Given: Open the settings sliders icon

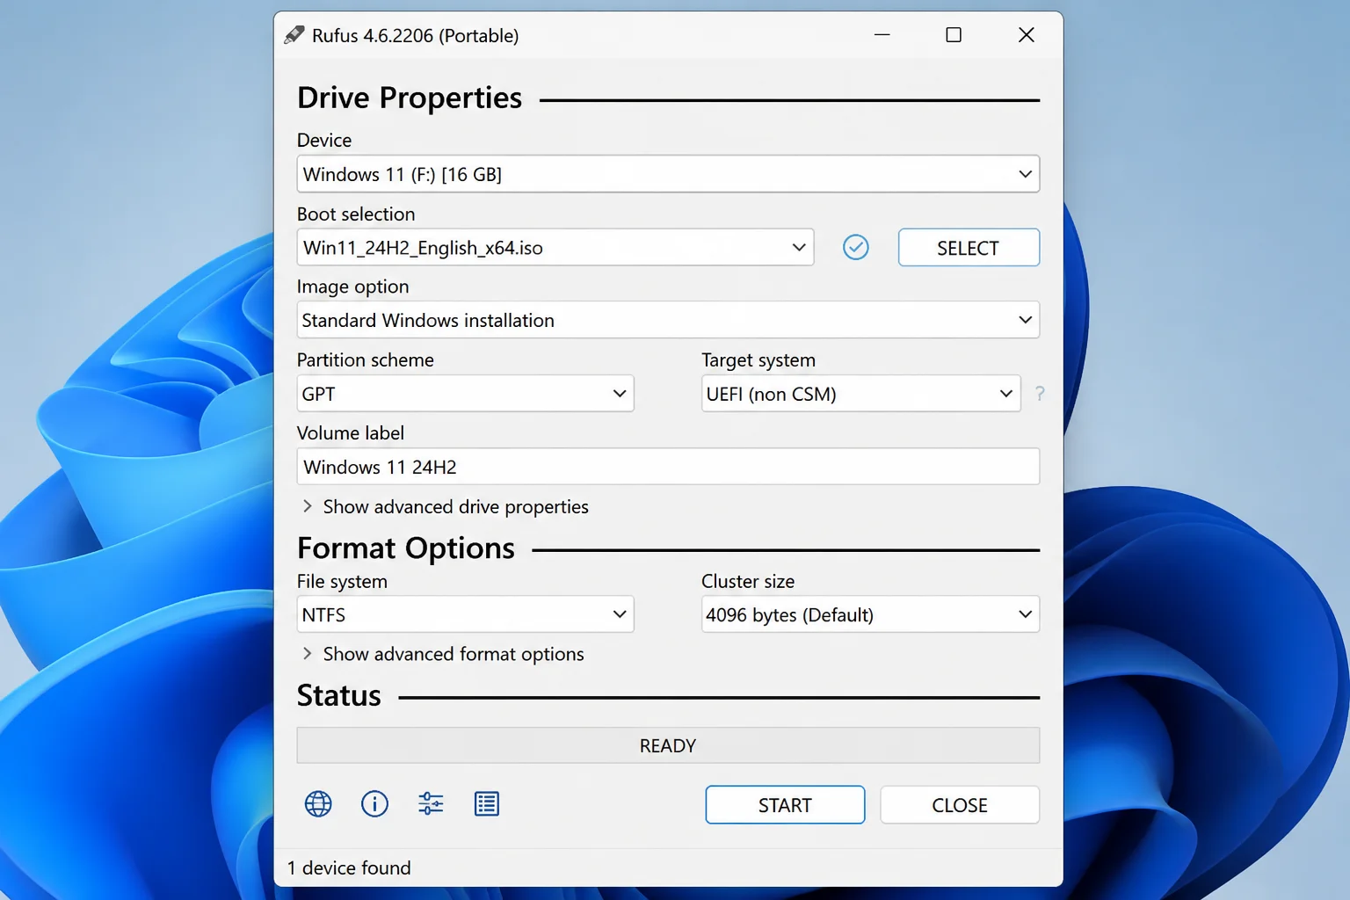Looking at the screenshot, I should (x=431, y=803).
